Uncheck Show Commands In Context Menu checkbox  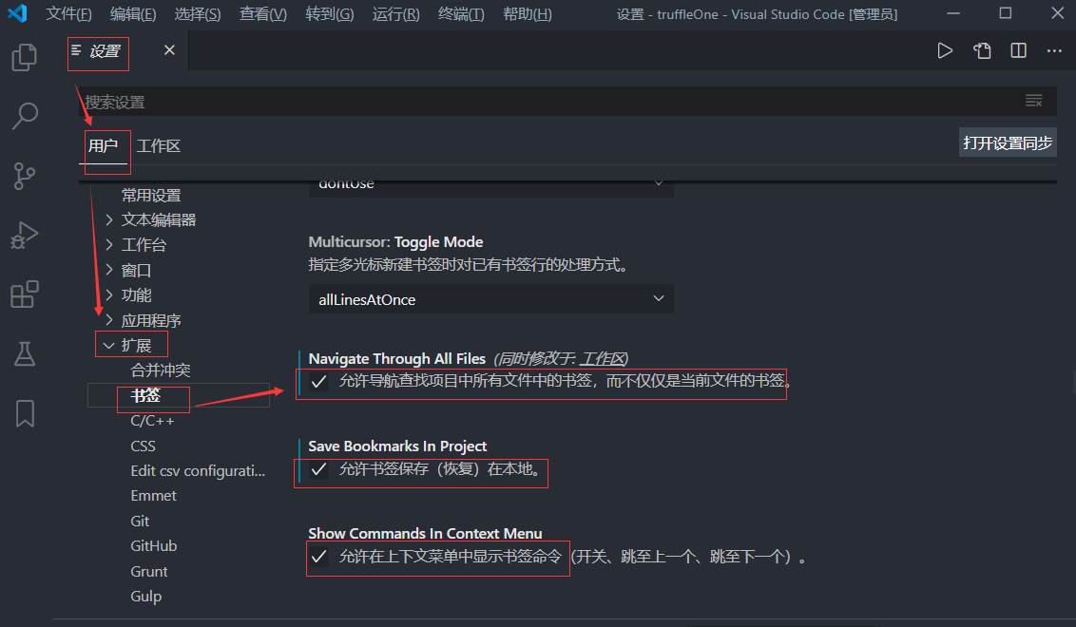coord(318,557)
